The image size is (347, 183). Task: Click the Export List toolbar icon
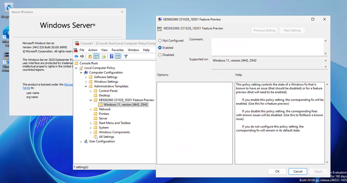coord(104,56)
